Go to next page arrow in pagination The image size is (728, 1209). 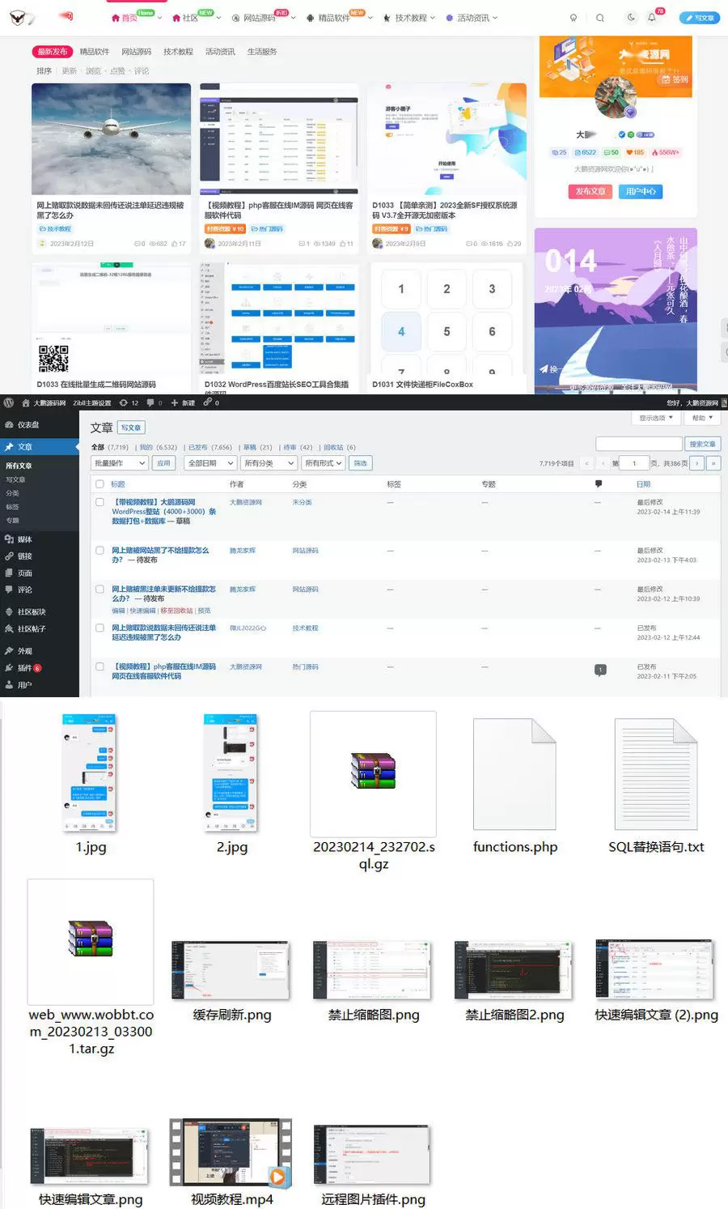(697, 463)
